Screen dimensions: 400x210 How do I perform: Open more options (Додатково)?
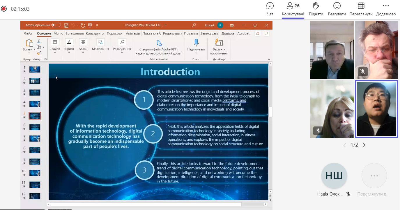pyautogui.click(x=386, y=9)
